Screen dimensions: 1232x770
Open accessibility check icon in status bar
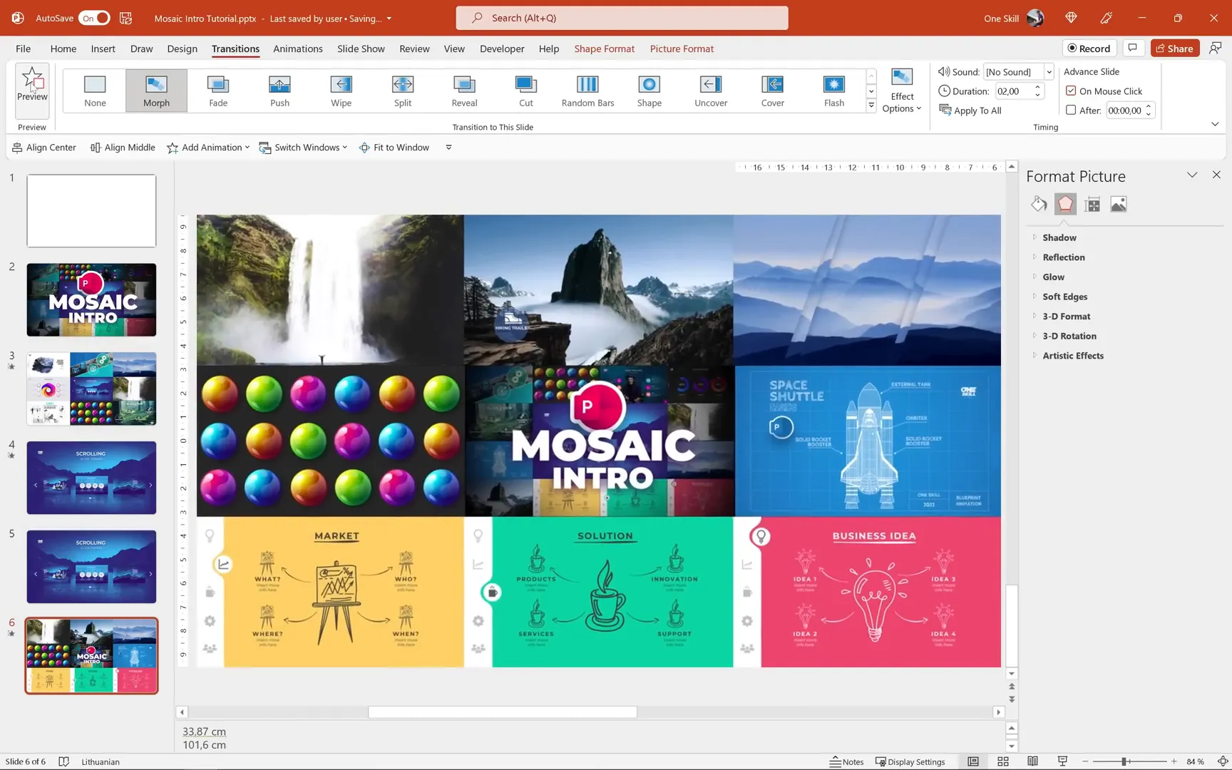(63, 761)
